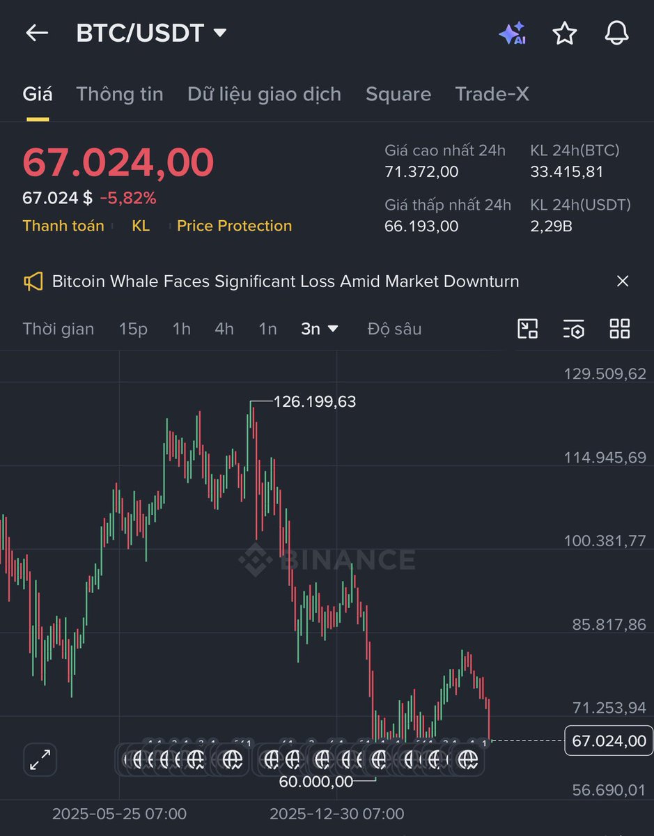This screenshot has height=836, width=654.
Task: Tap the 100.381,77 axis label
Action: [x=605, y=541]
